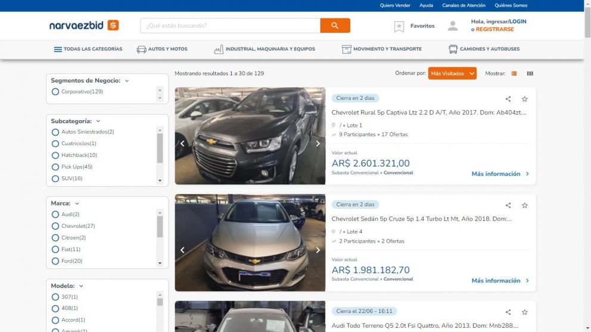Open the hamburger icon for Todas las Categorías
591x332 pixels.
click(58, 49)
